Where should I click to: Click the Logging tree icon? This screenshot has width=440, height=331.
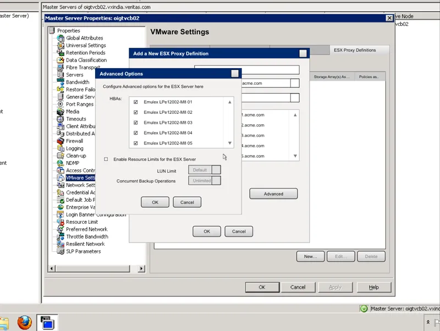[x=61, y=148]
